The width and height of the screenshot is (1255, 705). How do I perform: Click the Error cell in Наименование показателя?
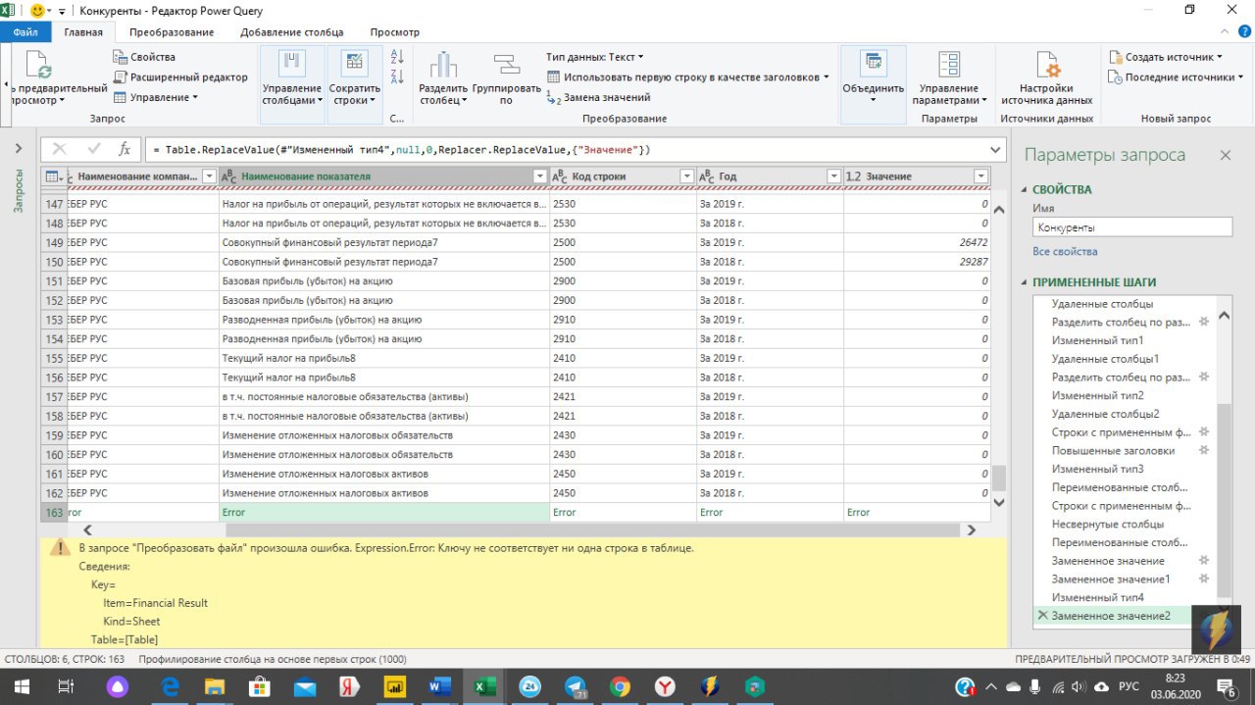[x=384, y=512]
